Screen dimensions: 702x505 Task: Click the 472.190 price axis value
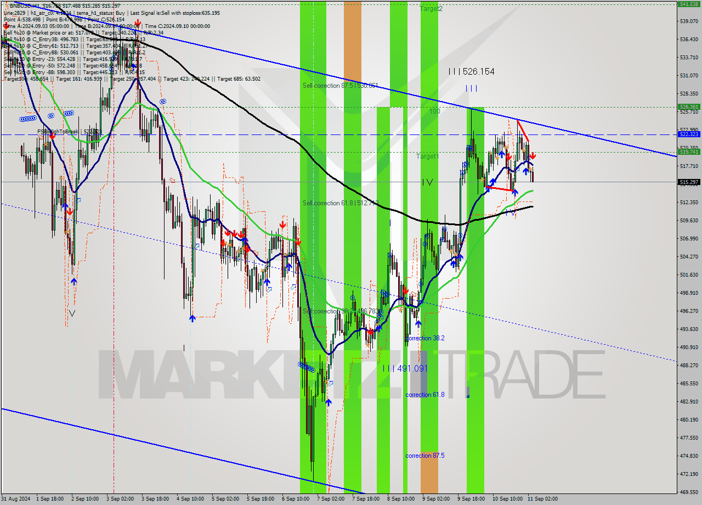pos(688,474)
